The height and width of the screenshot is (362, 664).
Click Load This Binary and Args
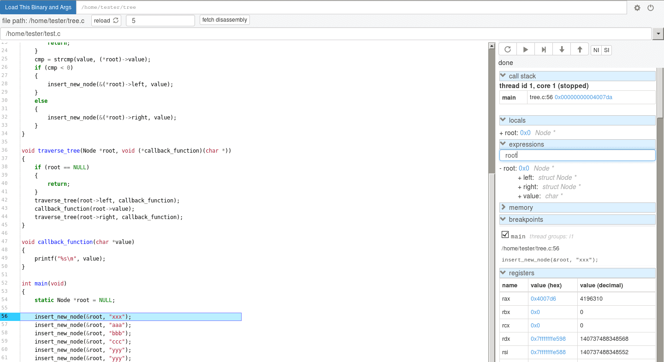[38, 7]
